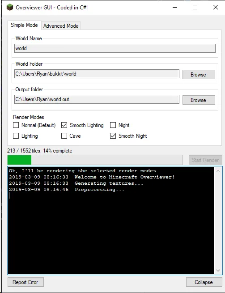This screenshot has width=225, height=293.
Task: Collapse the console output panel
Action: pos(204,282)
